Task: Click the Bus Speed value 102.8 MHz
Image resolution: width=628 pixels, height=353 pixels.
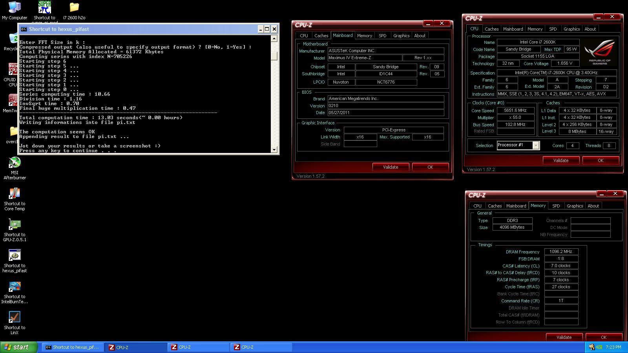Action: [516, 125]
